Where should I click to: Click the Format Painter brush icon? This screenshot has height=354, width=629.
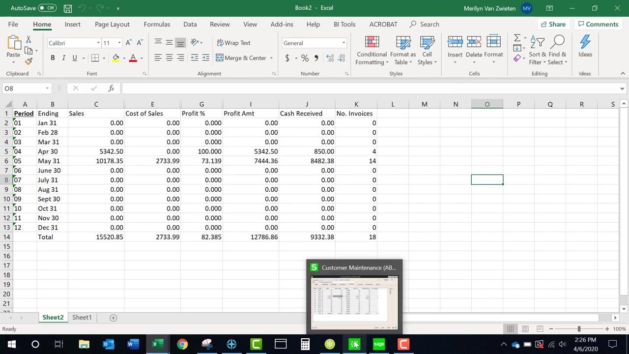point(29,61)
